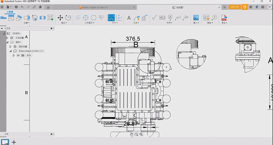Expand the document settings tree node
The image size is (273, 145).
point(7,38)
